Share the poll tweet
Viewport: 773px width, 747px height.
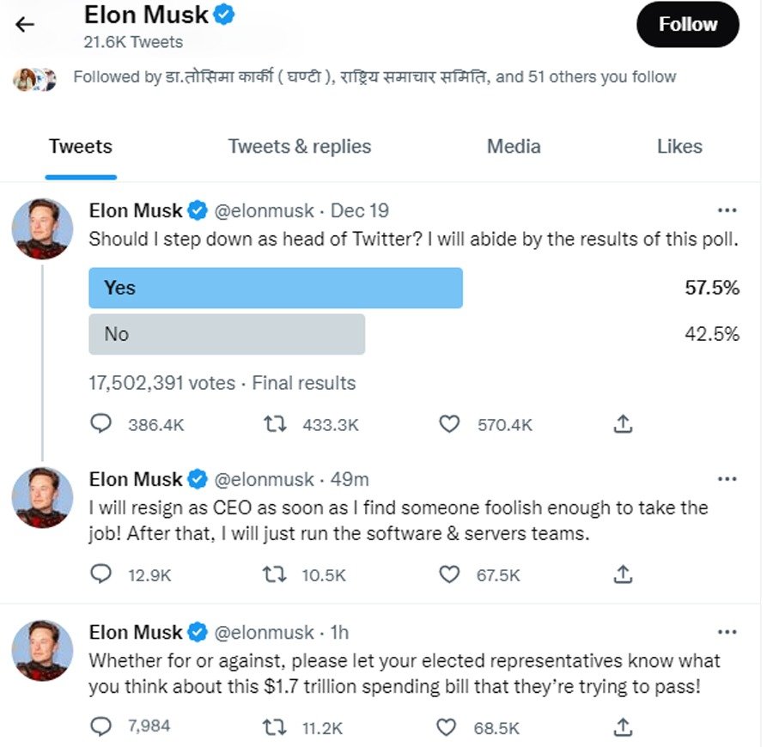[x=624, y=424]
